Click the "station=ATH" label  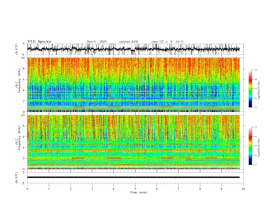(x=128, y=42)
